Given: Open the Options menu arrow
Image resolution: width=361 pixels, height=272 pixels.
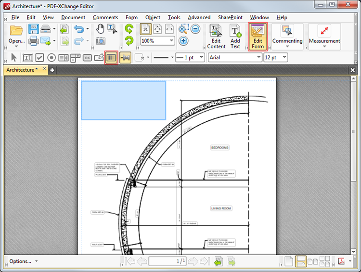Looking at the screenshot, I should [37, 261].
